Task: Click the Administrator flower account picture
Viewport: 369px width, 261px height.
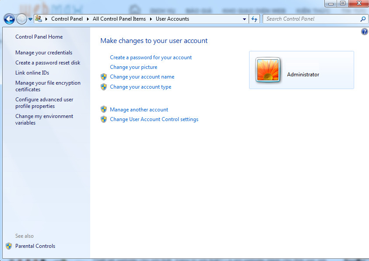Action: tap(268, 70)
